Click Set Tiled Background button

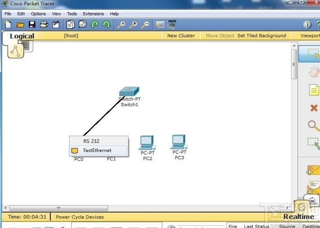point(262,36)
